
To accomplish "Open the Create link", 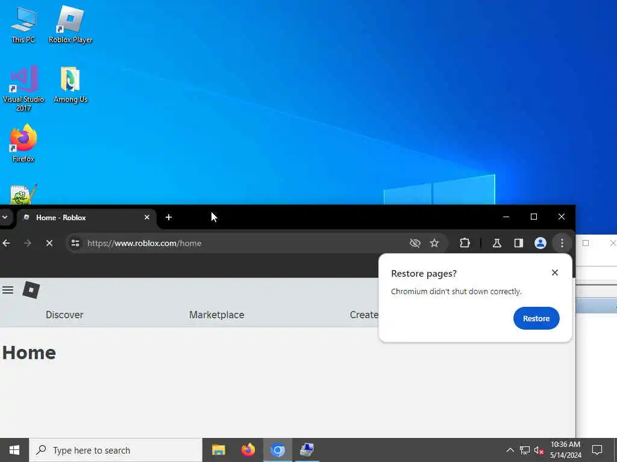I will (x=364, y=315).
